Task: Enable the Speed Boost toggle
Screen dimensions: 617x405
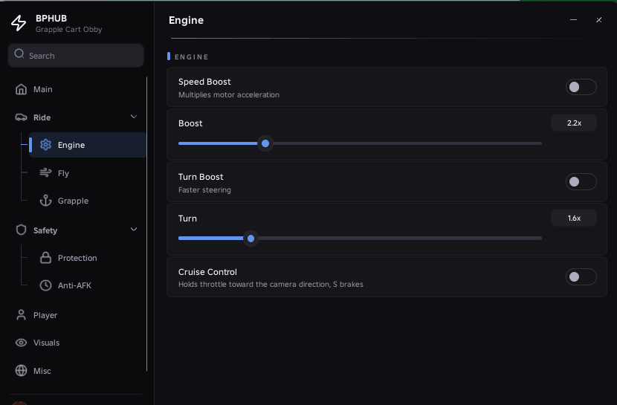Action: 581,87
